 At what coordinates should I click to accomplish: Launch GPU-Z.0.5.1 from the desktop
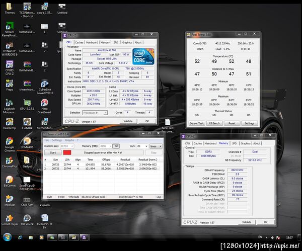pos(27,105)
